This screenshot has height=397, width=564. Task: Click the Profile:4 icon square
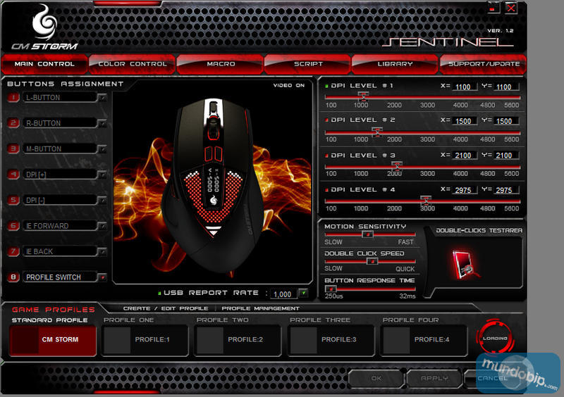pos(396,340)
